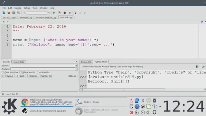Click inside the Search text field
Screen dimensions: 206x116
pos(42,66)
